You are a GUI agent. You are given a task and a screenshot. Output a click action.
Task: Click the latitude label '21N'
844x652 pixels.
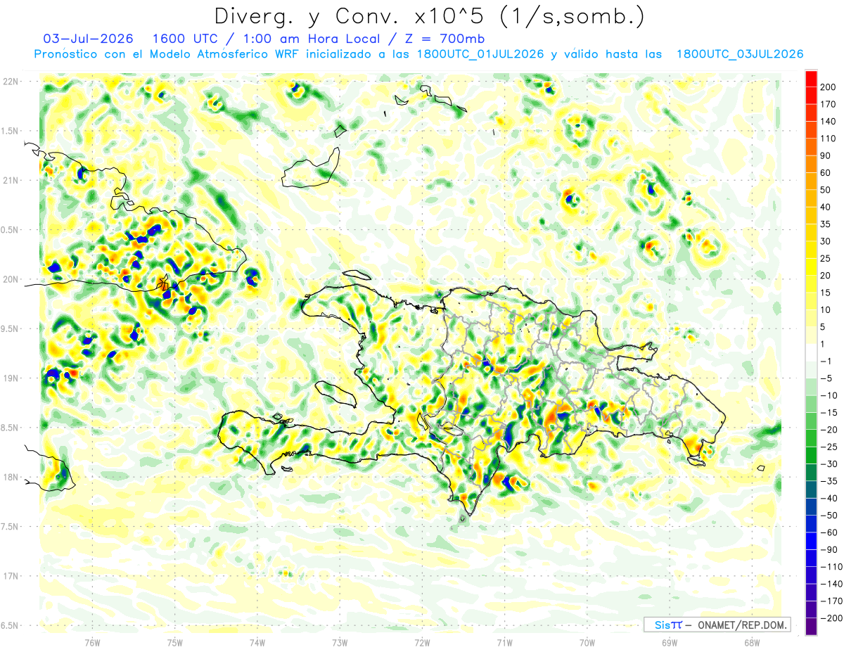coord(10,180)
